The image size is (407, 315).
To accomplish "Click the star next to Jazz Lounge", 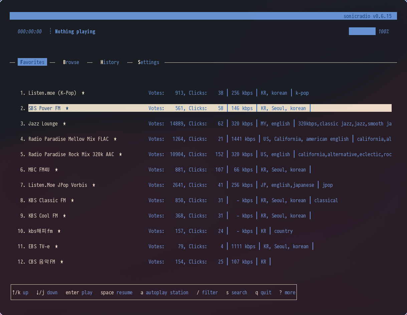I will [x=64, y=123].
